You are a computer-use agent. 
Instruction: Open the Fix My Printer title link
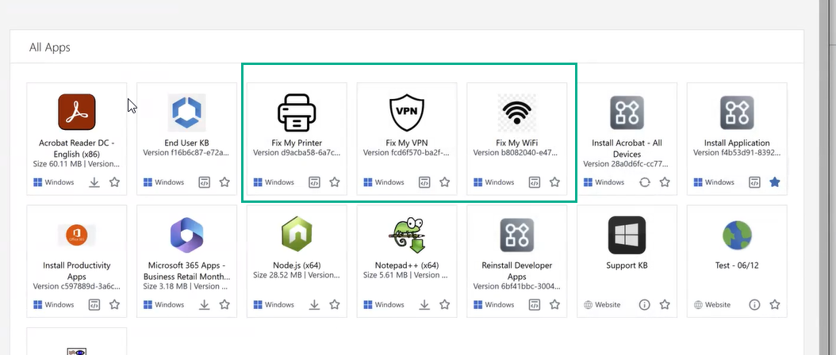pos(297,143)
